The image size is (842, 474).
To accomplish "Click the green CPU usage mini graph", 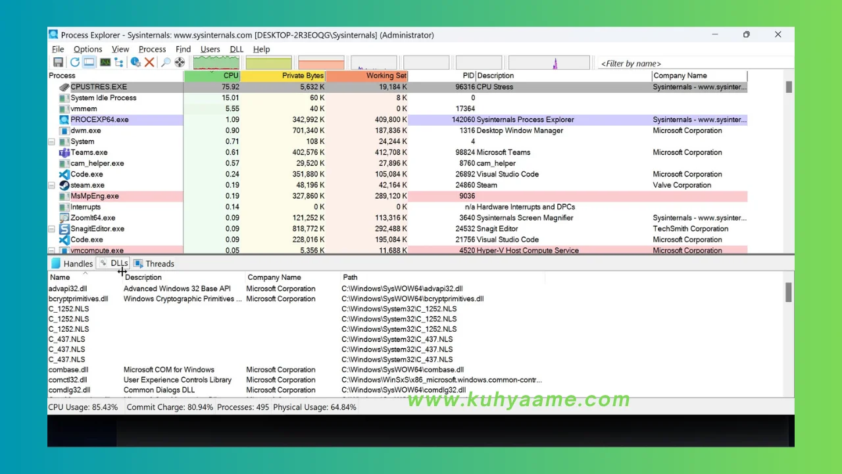I will point(216,63).
